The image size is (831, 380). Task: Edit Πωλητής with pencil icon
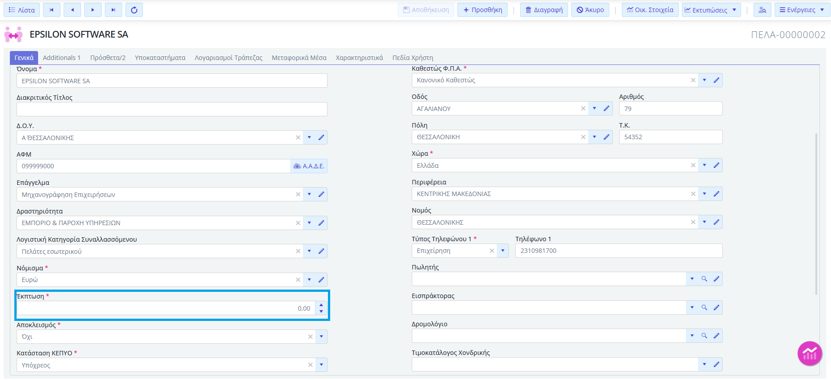click(x=716, y=279)
